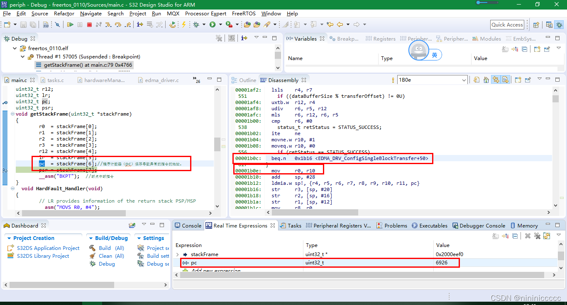Click Remove All Expressions icon

point(537,236)
